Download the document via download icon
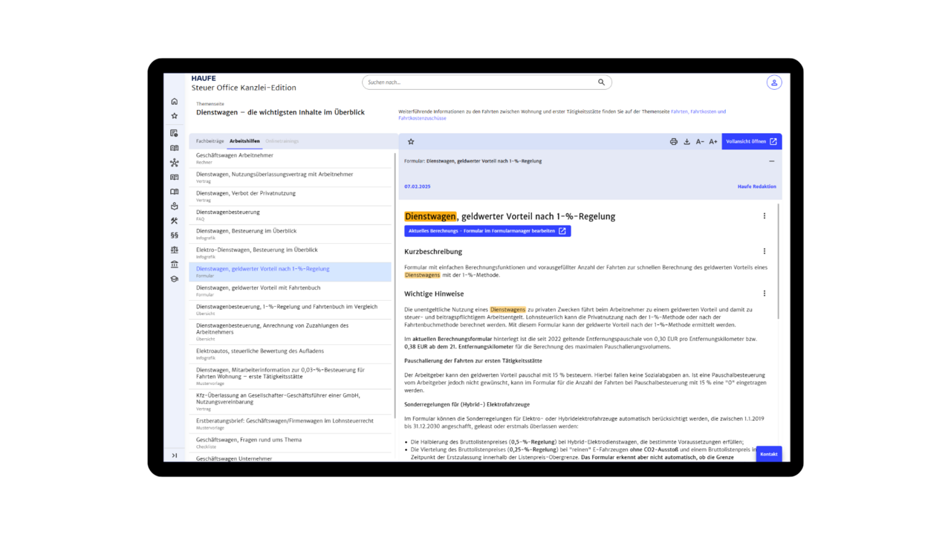951x535 pixels. [687, 142]
